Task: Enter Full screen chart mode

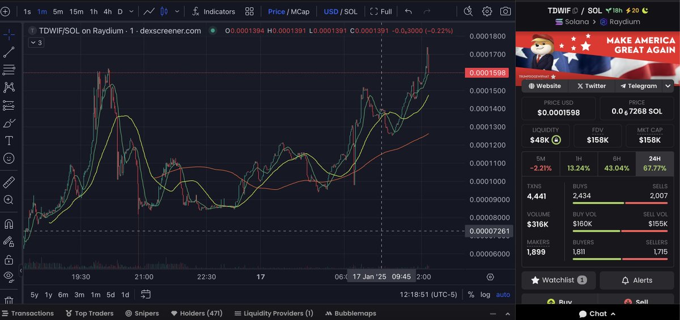Action: (381, 11)
